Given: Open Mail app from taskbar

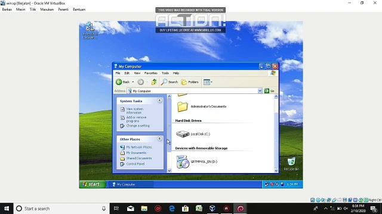Looking at the screenshot, I should pyautogui.click(x=131, y=209).
